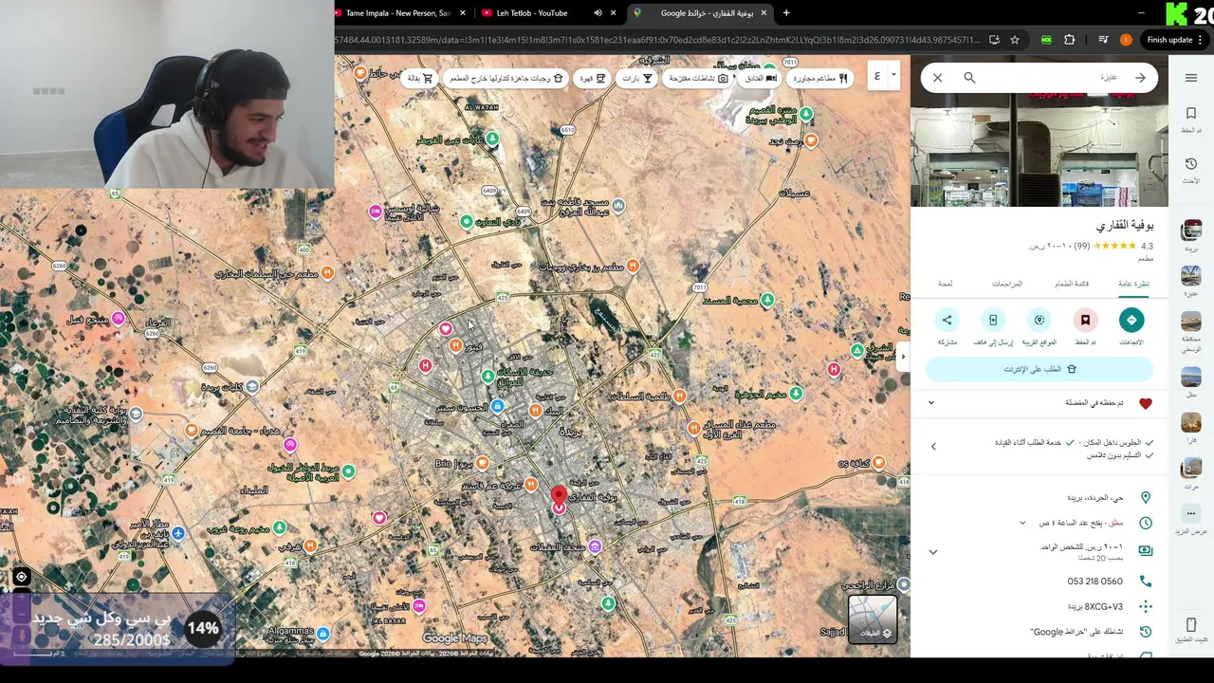Close the Leh Tetlob YouTube tab
1214x683 pixels.
click(x=614, y=13)
